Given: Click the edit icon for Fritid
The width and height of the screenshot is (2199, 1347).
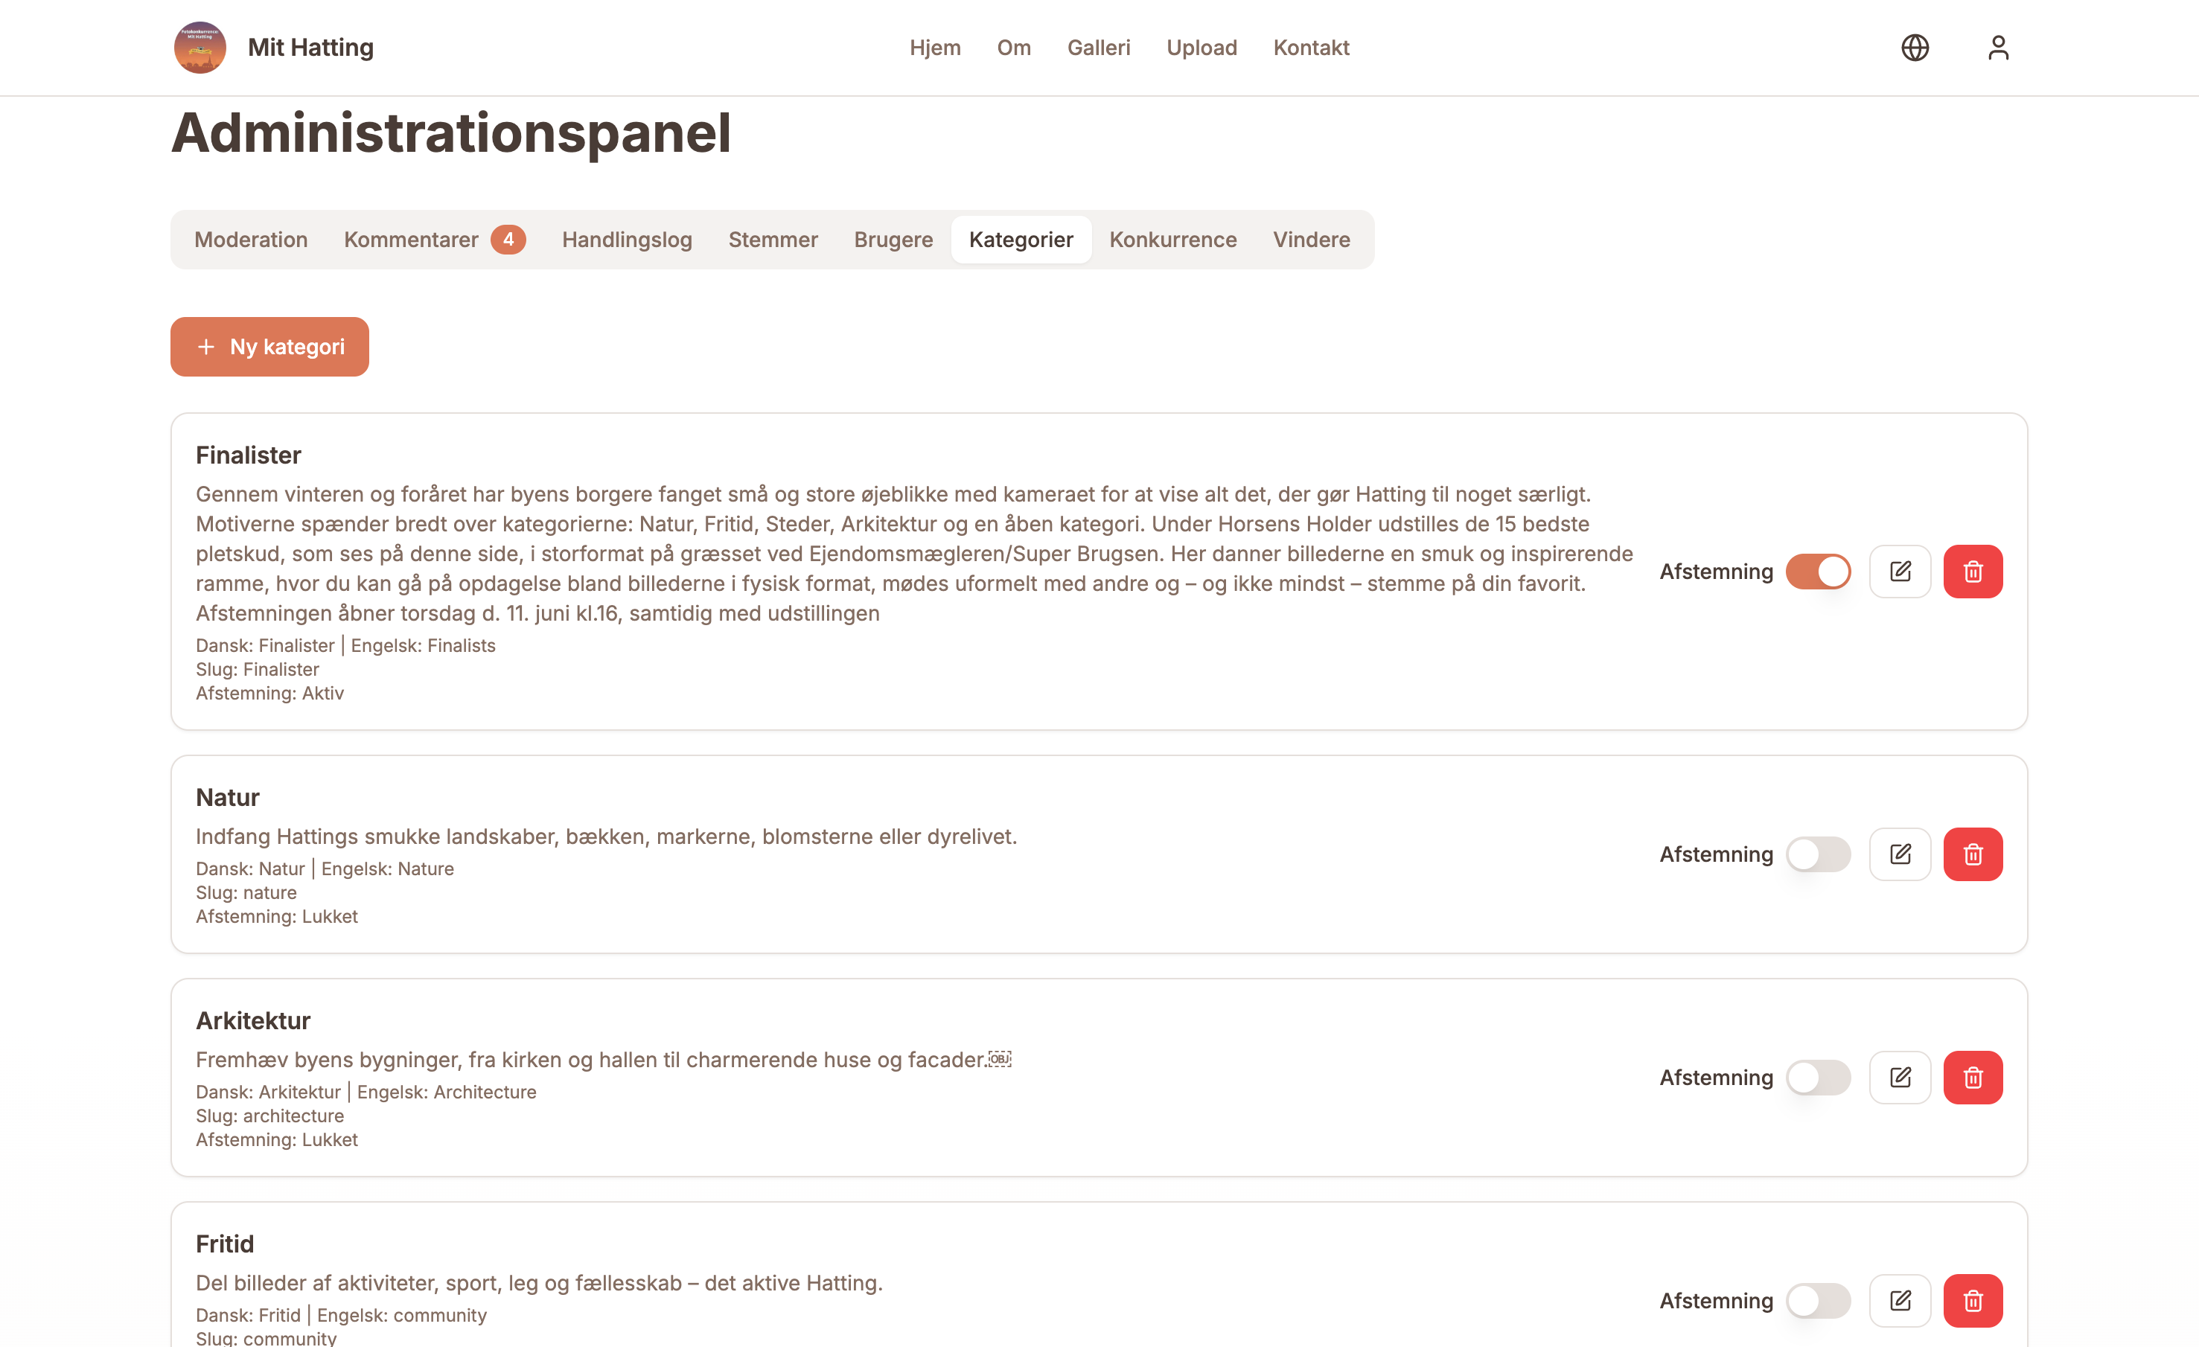Looking at the screenshot, I should click(1900, 1301).
